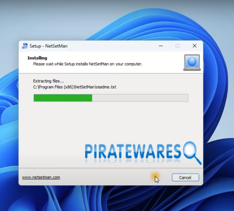Cancel the NetSetMan installation

coord(185,178)
